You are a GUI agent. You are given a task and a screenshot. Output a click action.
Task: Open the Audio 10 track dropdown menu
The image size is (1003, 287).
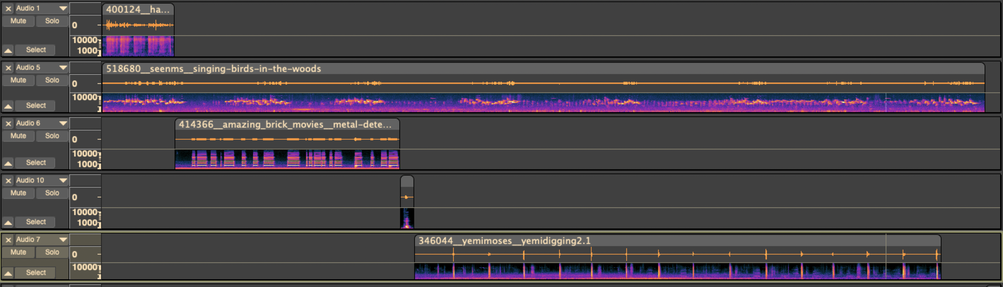coord(42,181)
